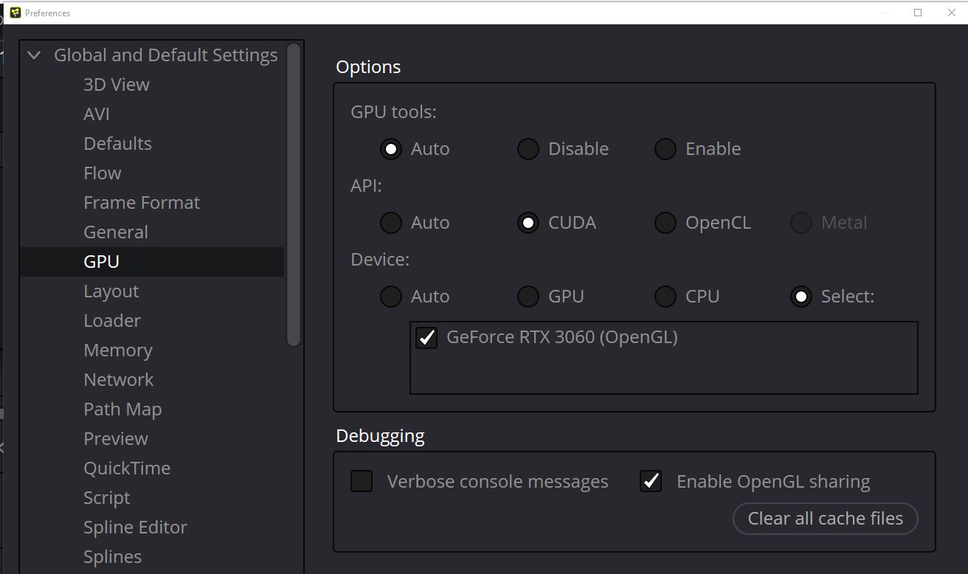Click the Fusion app icon in title bar

(x=15, y=13)
